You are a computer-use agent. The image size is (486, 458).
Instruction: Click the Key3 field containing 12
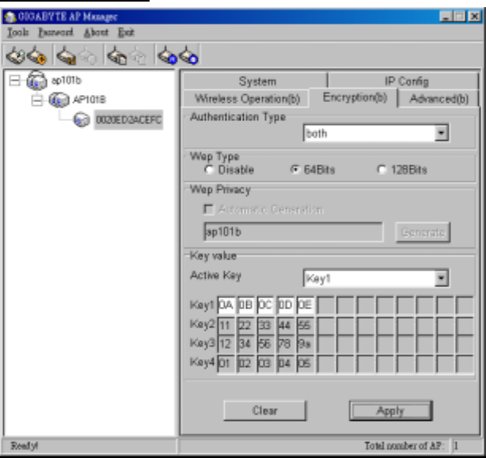226,344
